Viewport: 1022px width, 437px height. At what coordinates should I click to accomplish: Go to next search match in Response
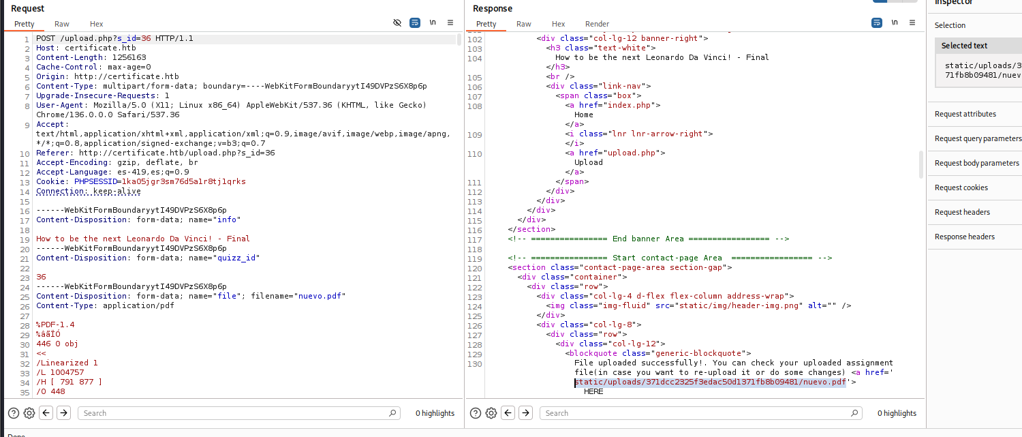[x=525, y=413]
